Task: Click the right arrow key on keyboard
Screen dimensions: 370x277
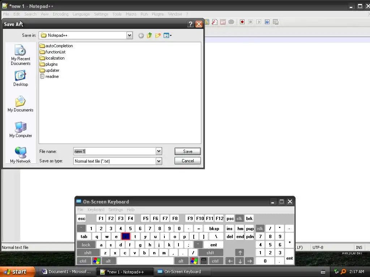Action: tap(249, 261)
